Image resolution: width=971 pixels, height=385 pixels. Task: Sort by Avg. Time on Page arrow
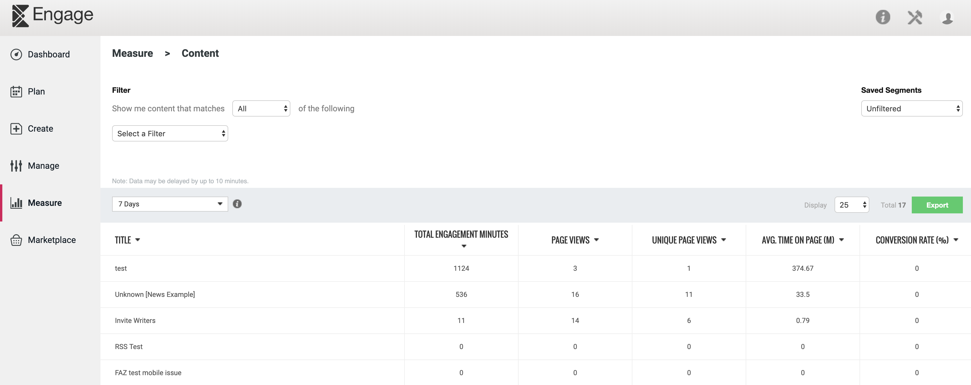pyautogui.click(x=841, y=240)
